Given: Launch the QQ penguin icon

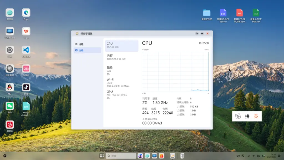Looking at the screenshot, I should pyautogui.click(x=10, y=87).
